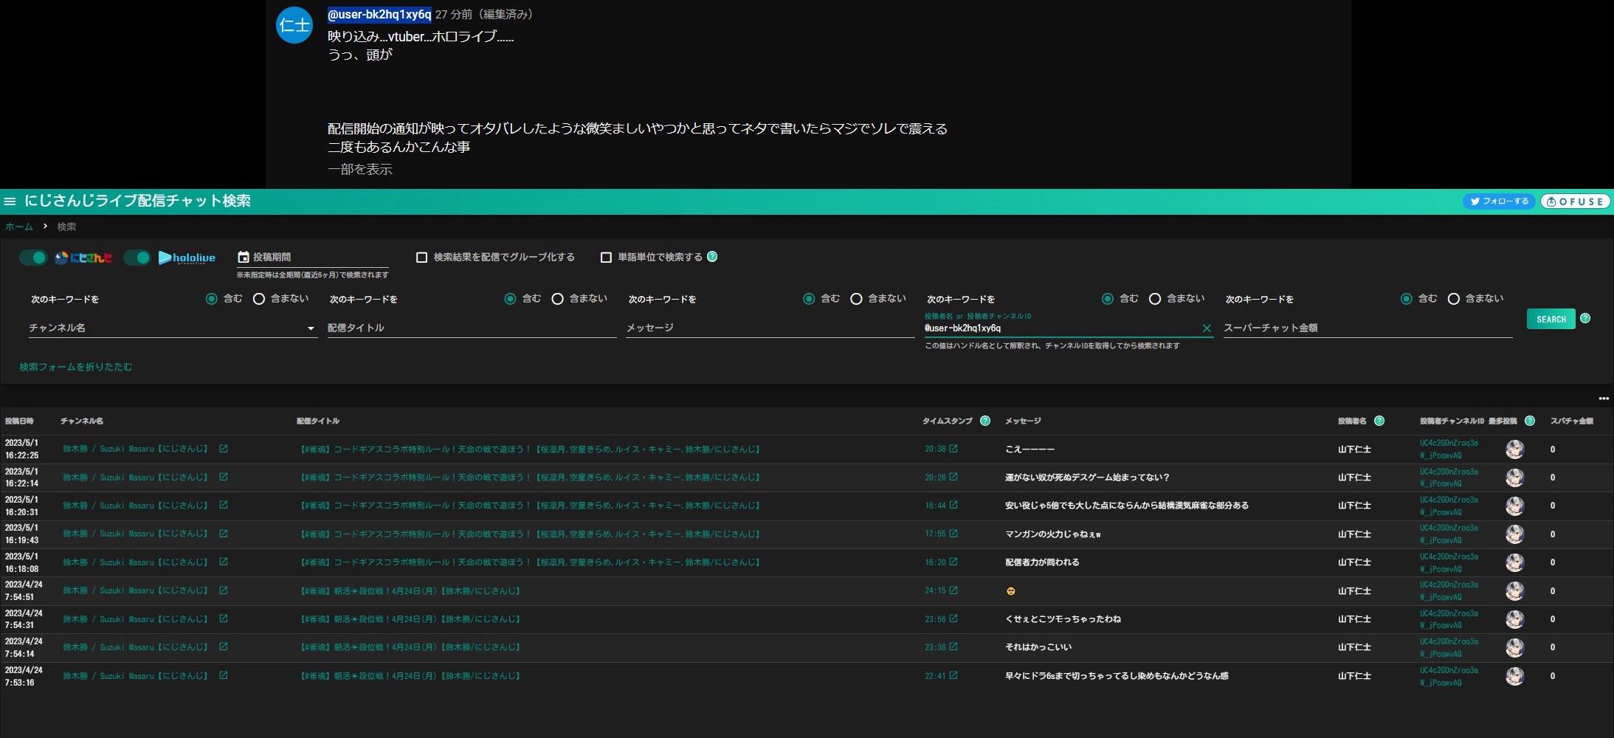The height and width of the screenshot is (738, 1614).
Task: Select 含まない radio for チャンネル名
Action: pos(259,299)
